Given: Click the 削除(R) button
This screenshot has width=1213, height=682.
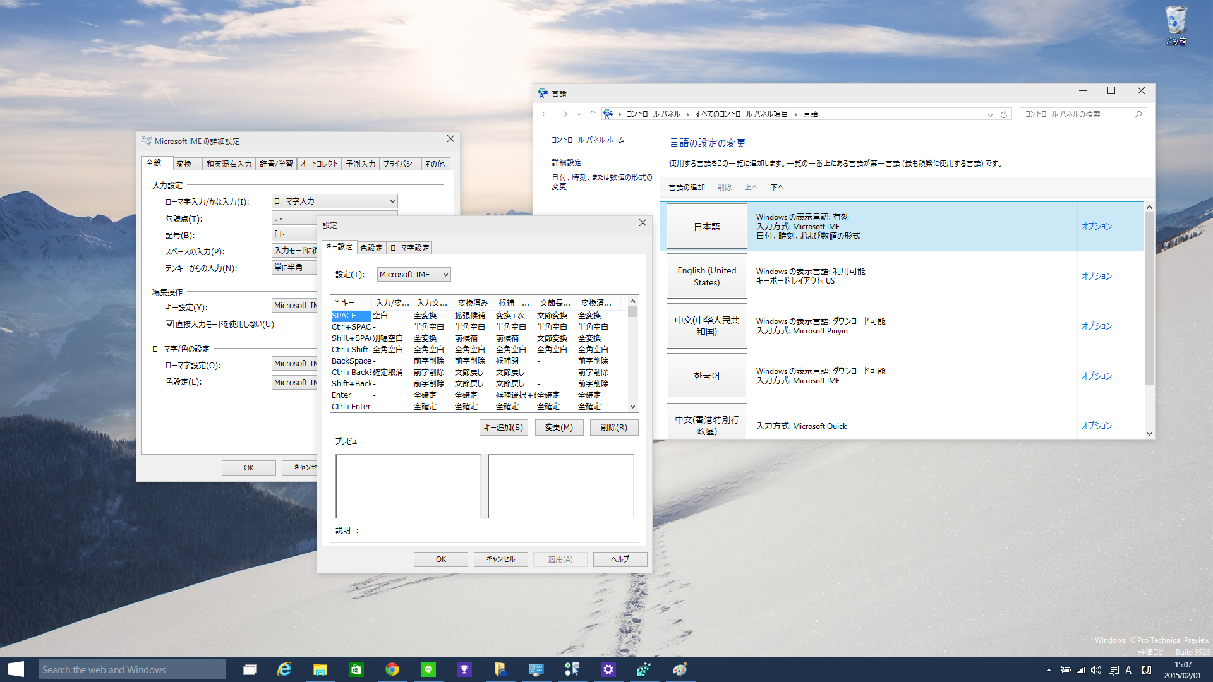Looking at the screenshot, I should pyautogui.click(x=614, y=428).
